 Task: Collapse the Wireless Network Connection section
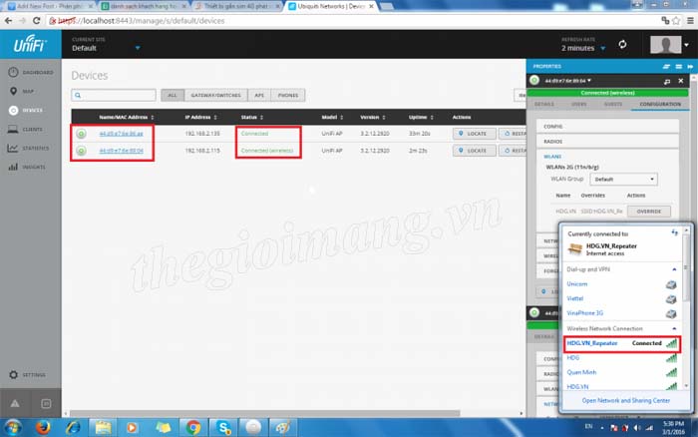[674, 328]
